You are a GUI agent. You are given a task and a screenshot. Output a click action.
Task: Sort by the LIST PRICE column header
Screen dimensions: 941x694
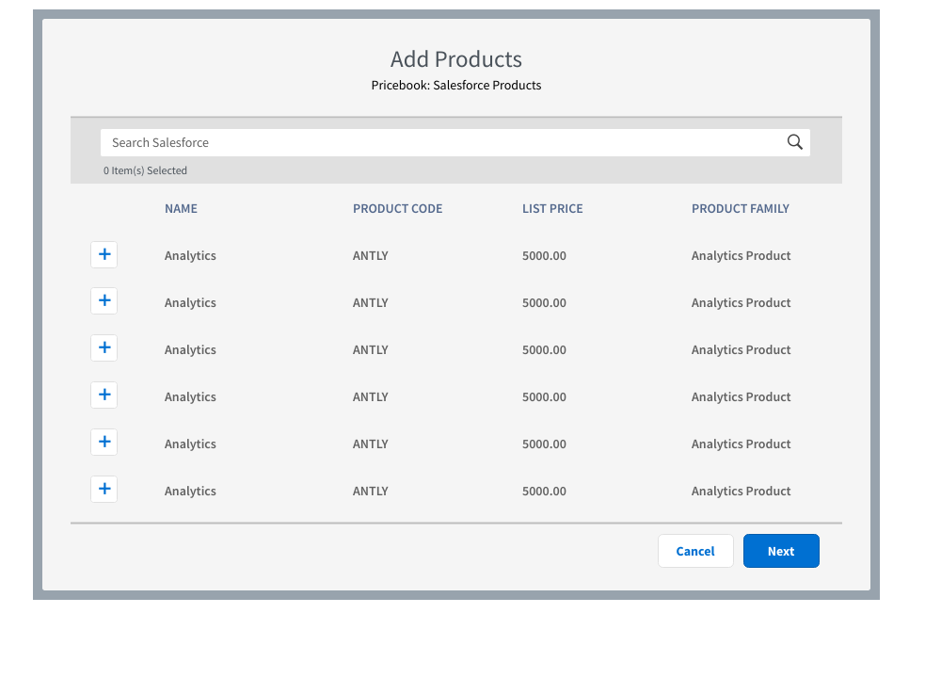tap(552, 208)
